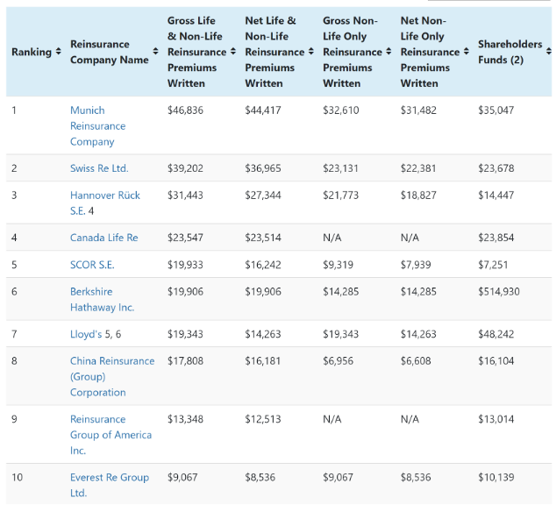556x505 pixels.
Task: Open Munich Reinsurance Company link
Action: [x=98, y=125]
